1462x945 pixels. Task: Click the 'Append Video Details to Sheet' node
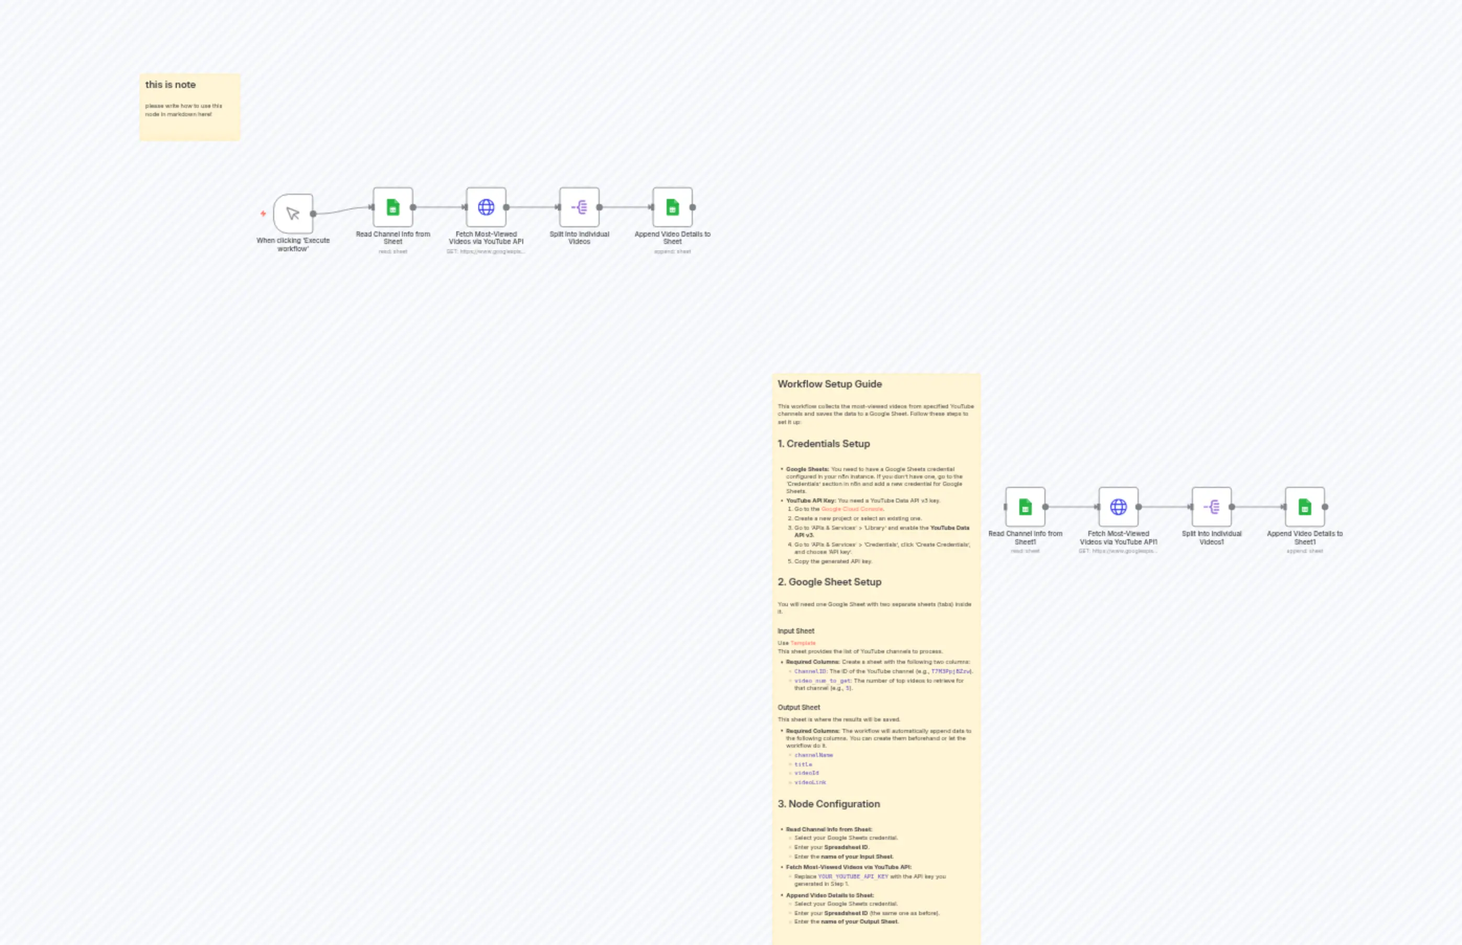pos(672,207)
